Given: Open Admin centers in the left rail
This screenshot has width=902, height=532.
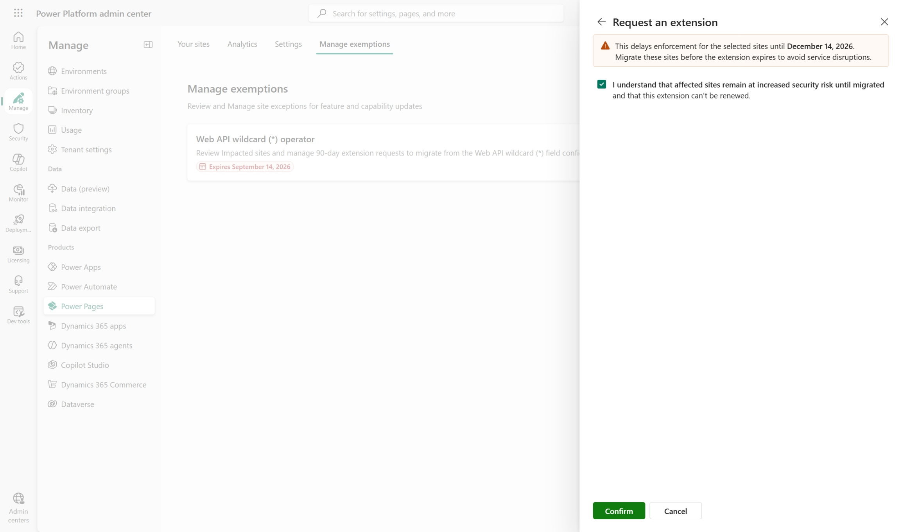Looking at the screenshot, I should coord(18,508).
